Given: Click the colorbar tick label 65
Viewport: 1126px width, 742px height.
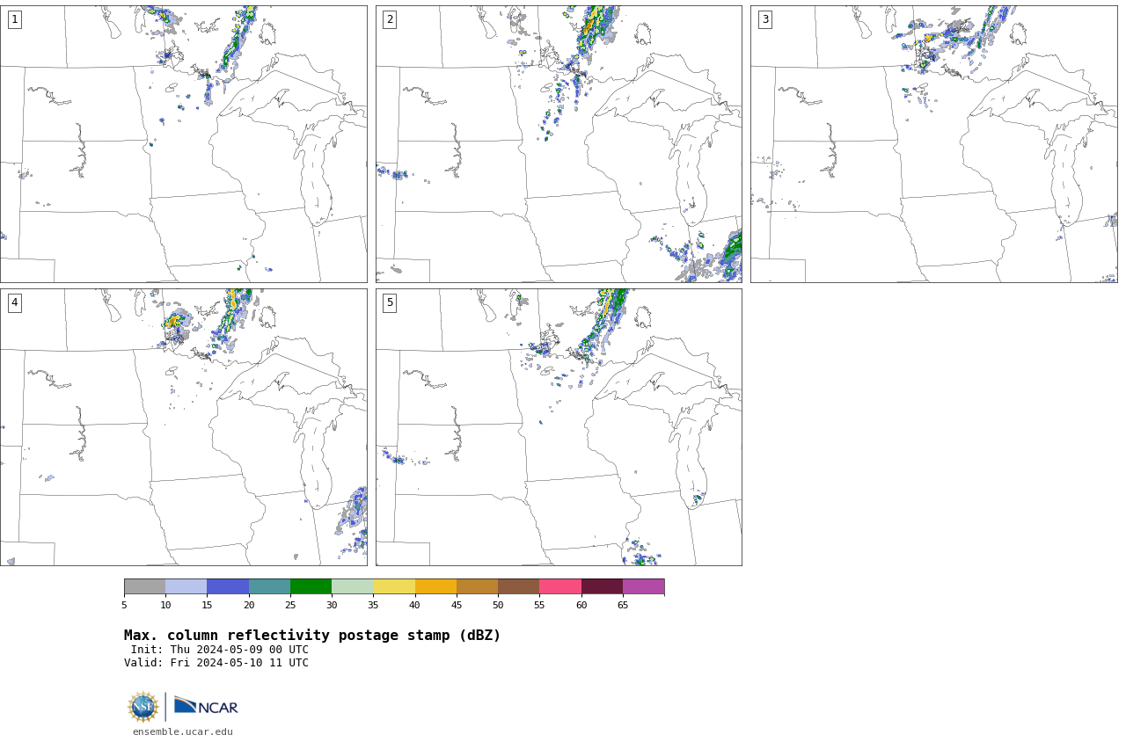Looking at the screenshot, I should click(x=623, y=605).
